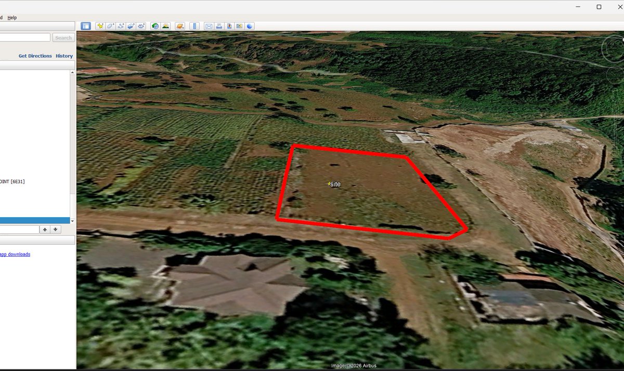The height and width of the screenshot is (371, 624).
Task: Toggle the sidebar visibility button
Action: point(86,26)
